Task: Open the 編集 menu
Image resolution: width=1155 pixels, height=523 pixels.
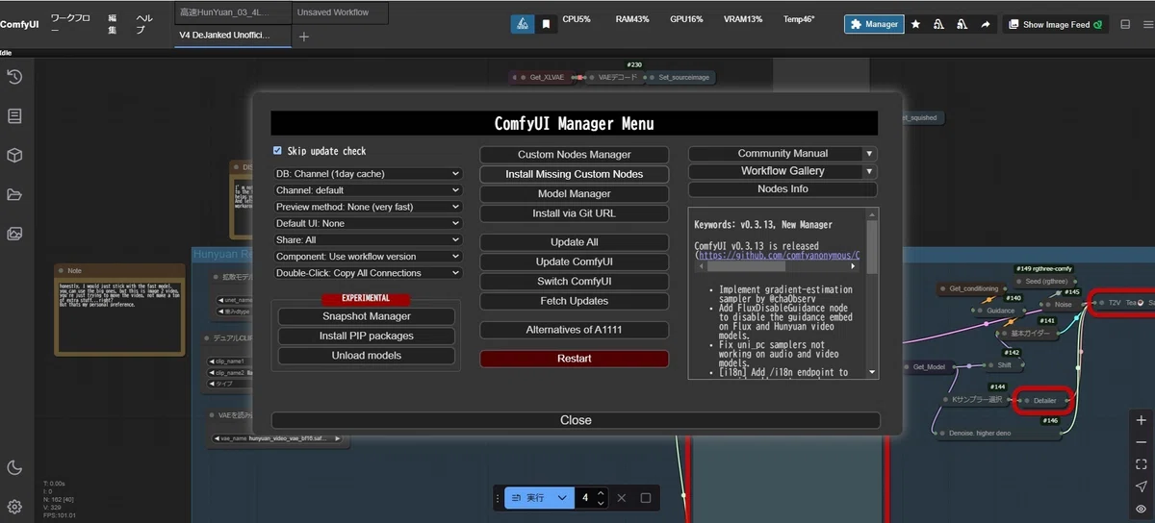Action: click(x=113, y=24)
